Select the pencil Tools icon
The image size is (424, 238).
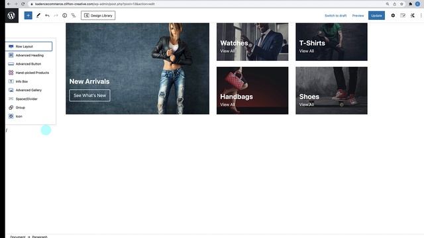point(38,15)
